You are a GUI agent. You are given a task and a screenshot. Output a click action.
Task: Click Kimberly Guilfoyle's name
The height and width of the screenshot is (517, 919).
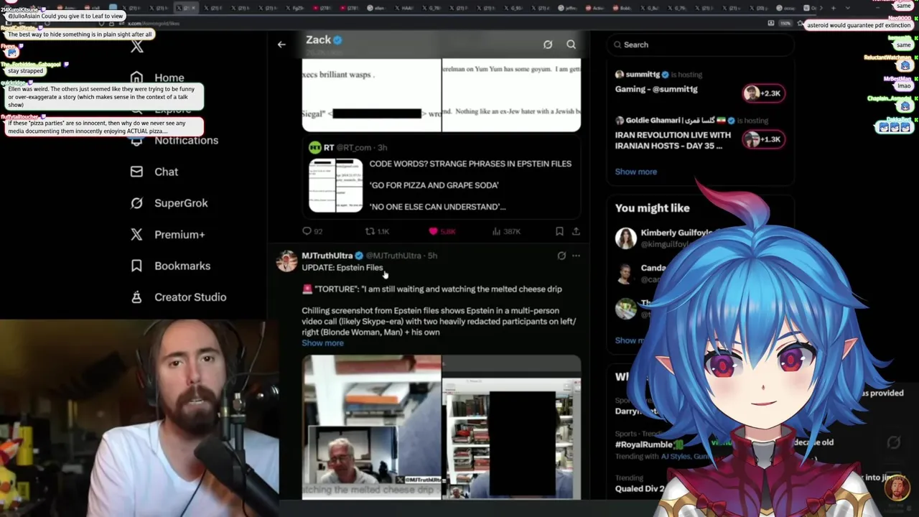coord(676,233)
